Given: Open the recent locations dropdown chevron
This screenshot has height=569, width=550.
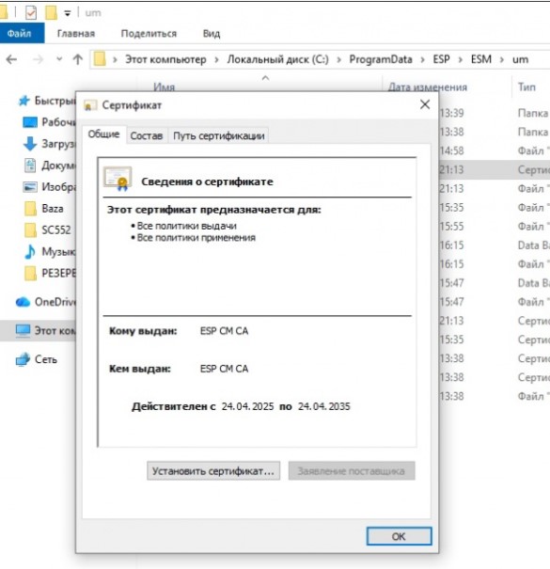Looking at the screenshot, I should click(x=59, y=59).
